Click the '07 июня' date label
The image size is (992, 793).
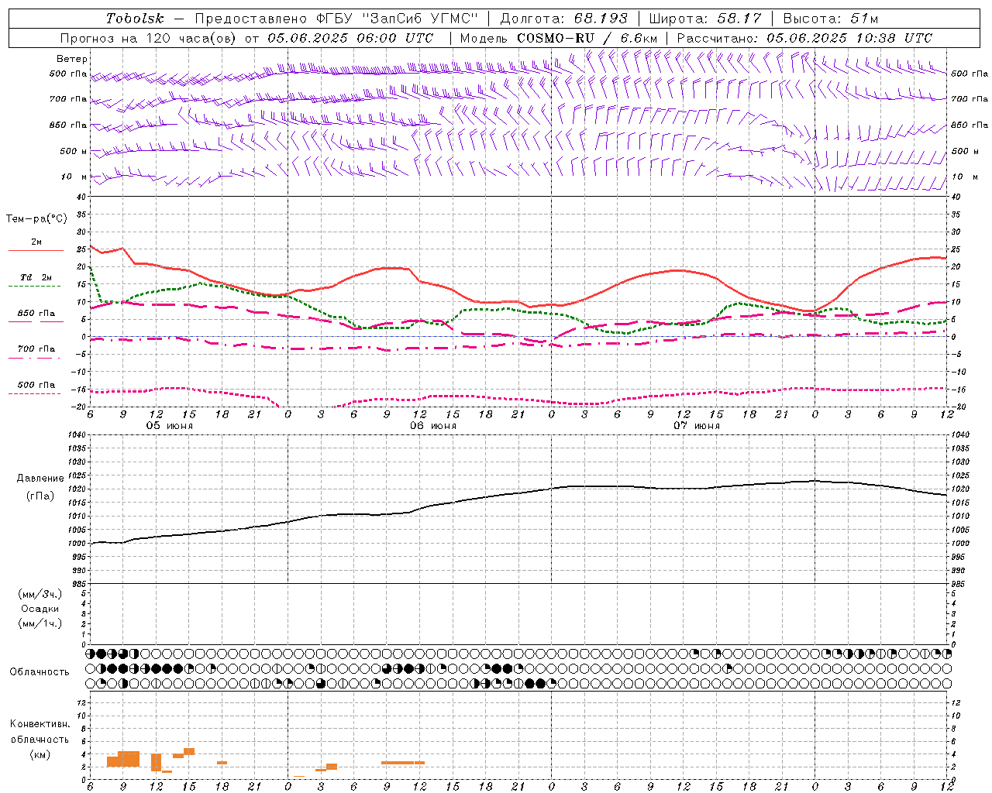[x=697, y=426]
